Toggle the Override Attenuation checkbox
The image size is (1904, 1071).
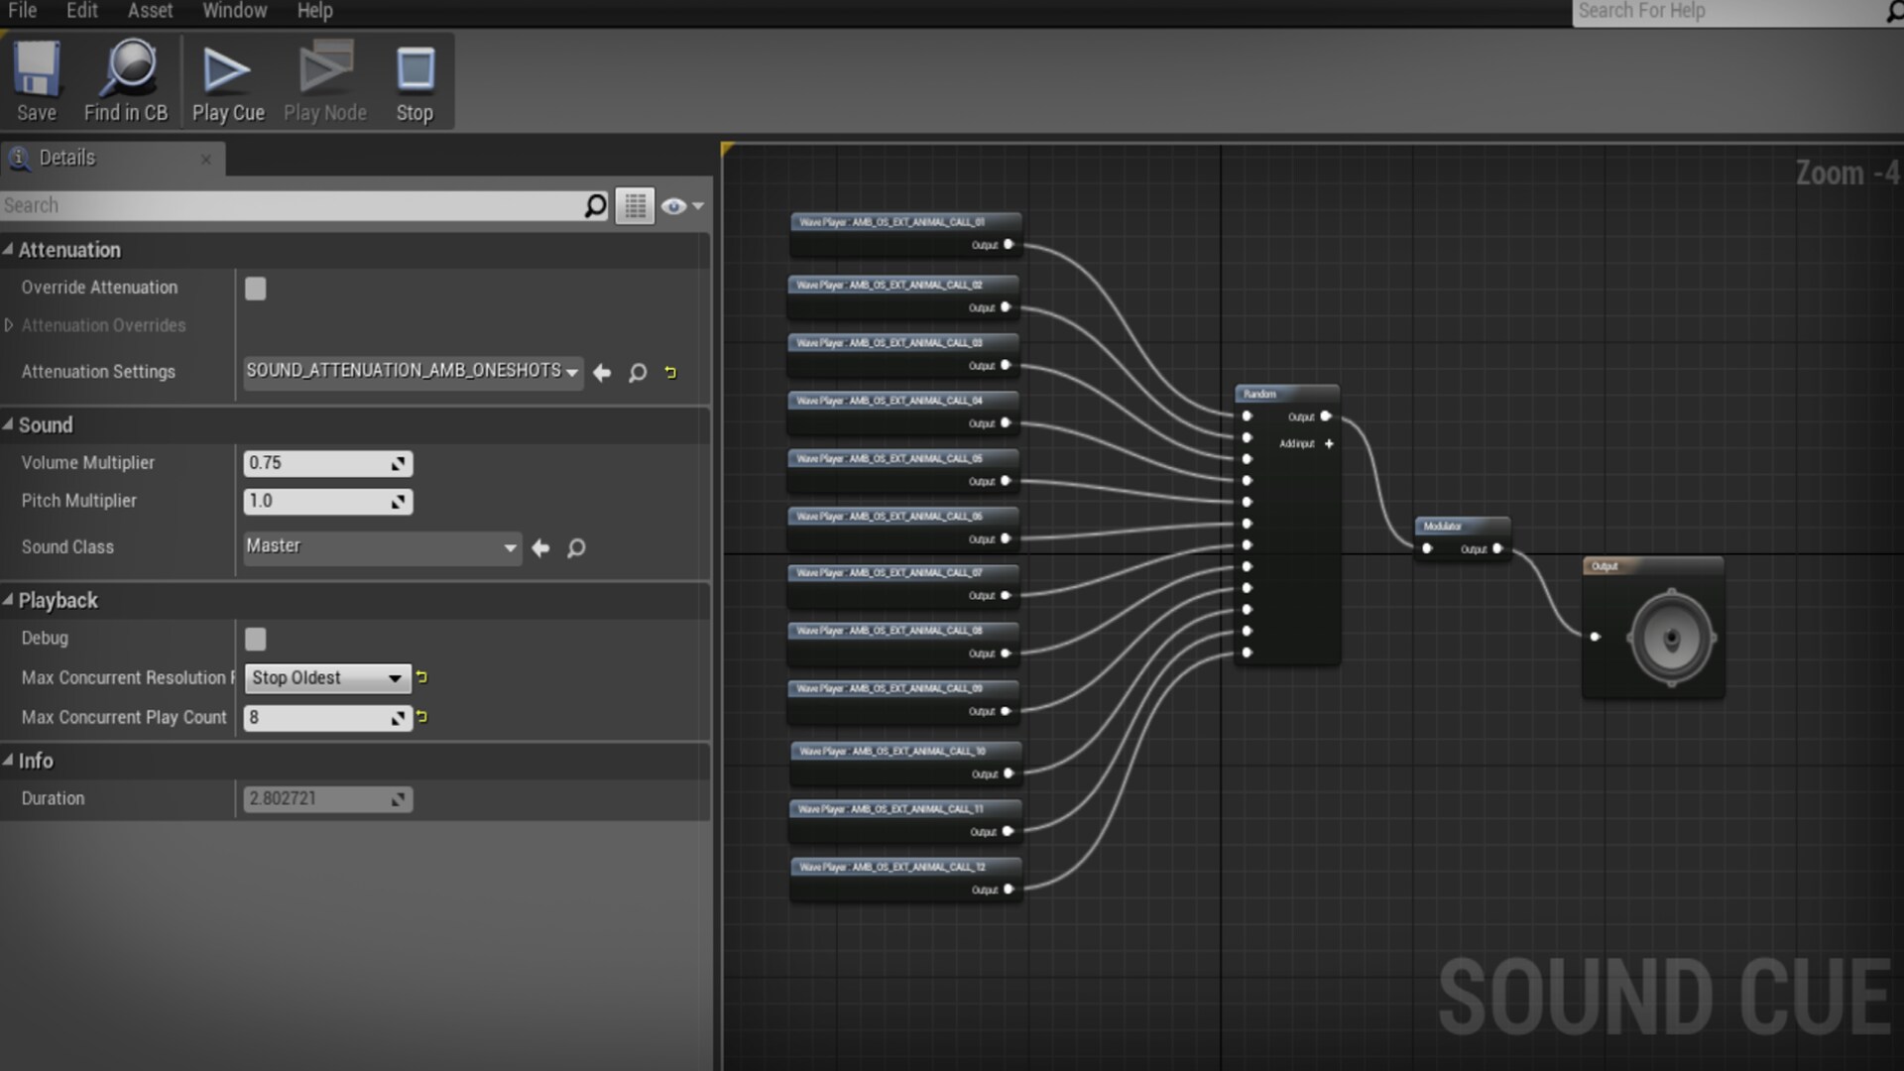pos(256,288)
